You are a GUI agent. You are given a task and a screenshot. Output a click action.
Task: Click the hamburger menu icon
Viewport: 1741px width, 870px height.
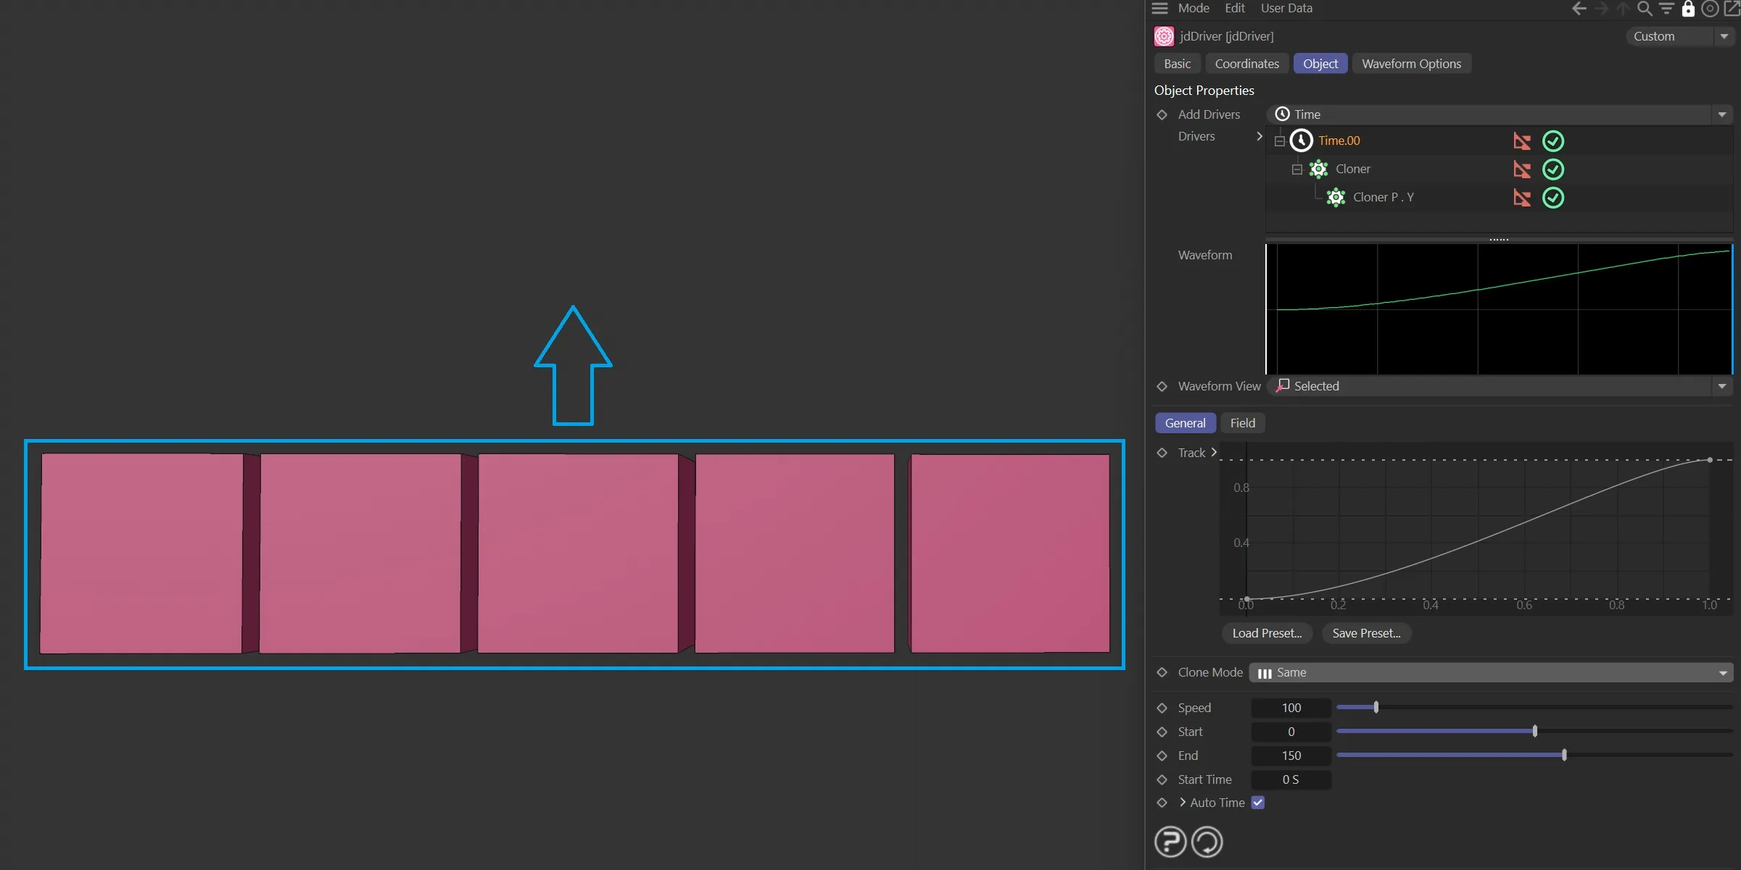[x=1160, y=9]
